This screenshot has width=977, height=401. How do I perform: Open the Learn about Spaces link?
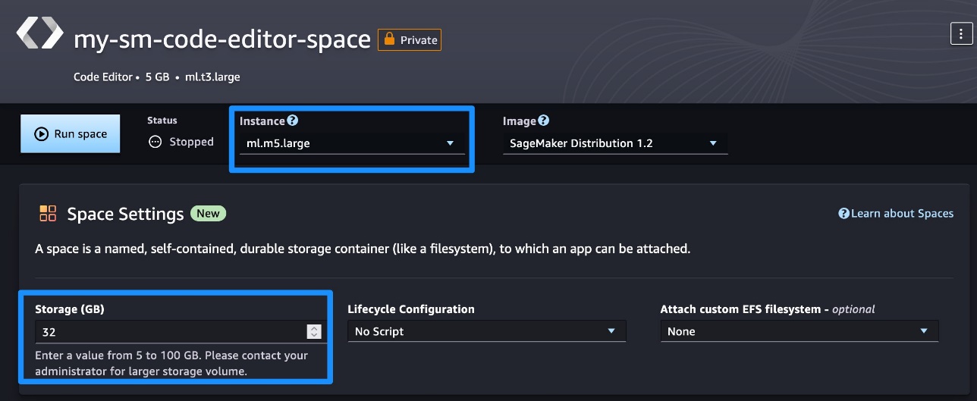click(896, 214)
